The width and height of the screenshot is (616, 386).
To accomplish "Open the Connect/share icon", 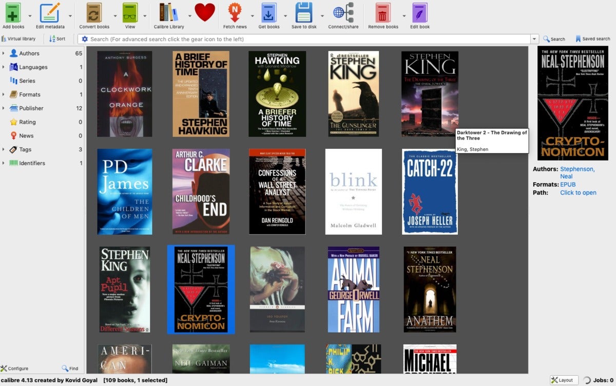I will pos(343,12).
